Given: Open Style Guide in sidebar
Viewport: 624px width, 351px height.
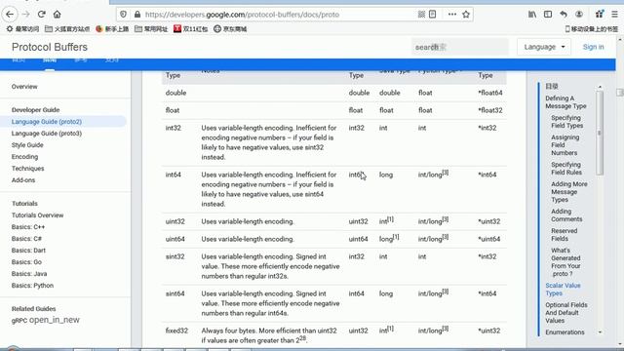Looking at the screenshot, I should (27, 145).
